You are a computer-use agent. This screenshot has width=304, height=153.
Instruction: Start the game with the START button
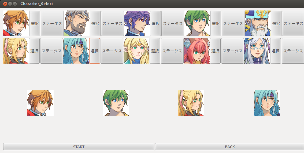[79, 147]
